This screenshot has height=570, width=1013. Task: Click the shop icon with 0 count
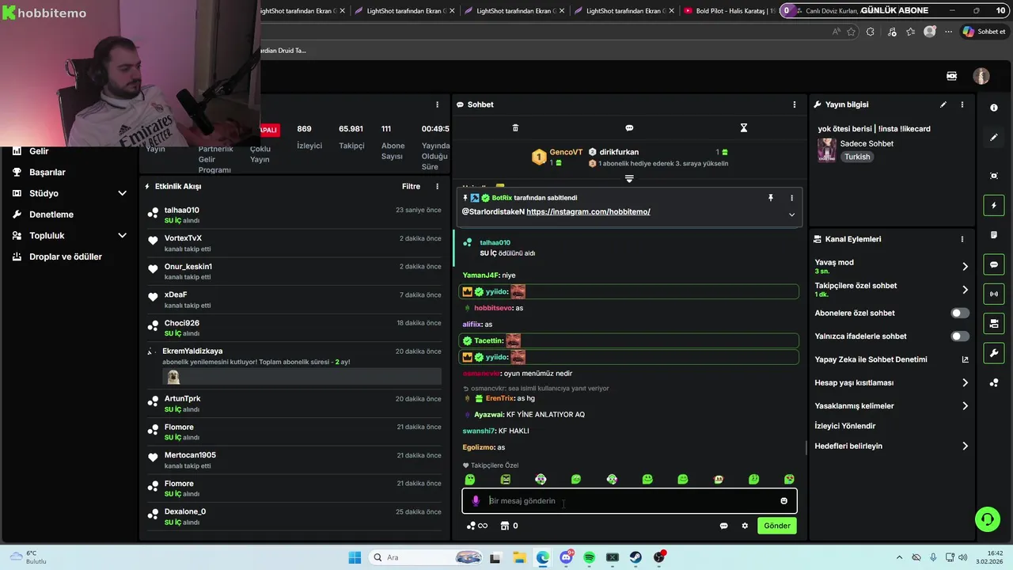pos(509,526)
